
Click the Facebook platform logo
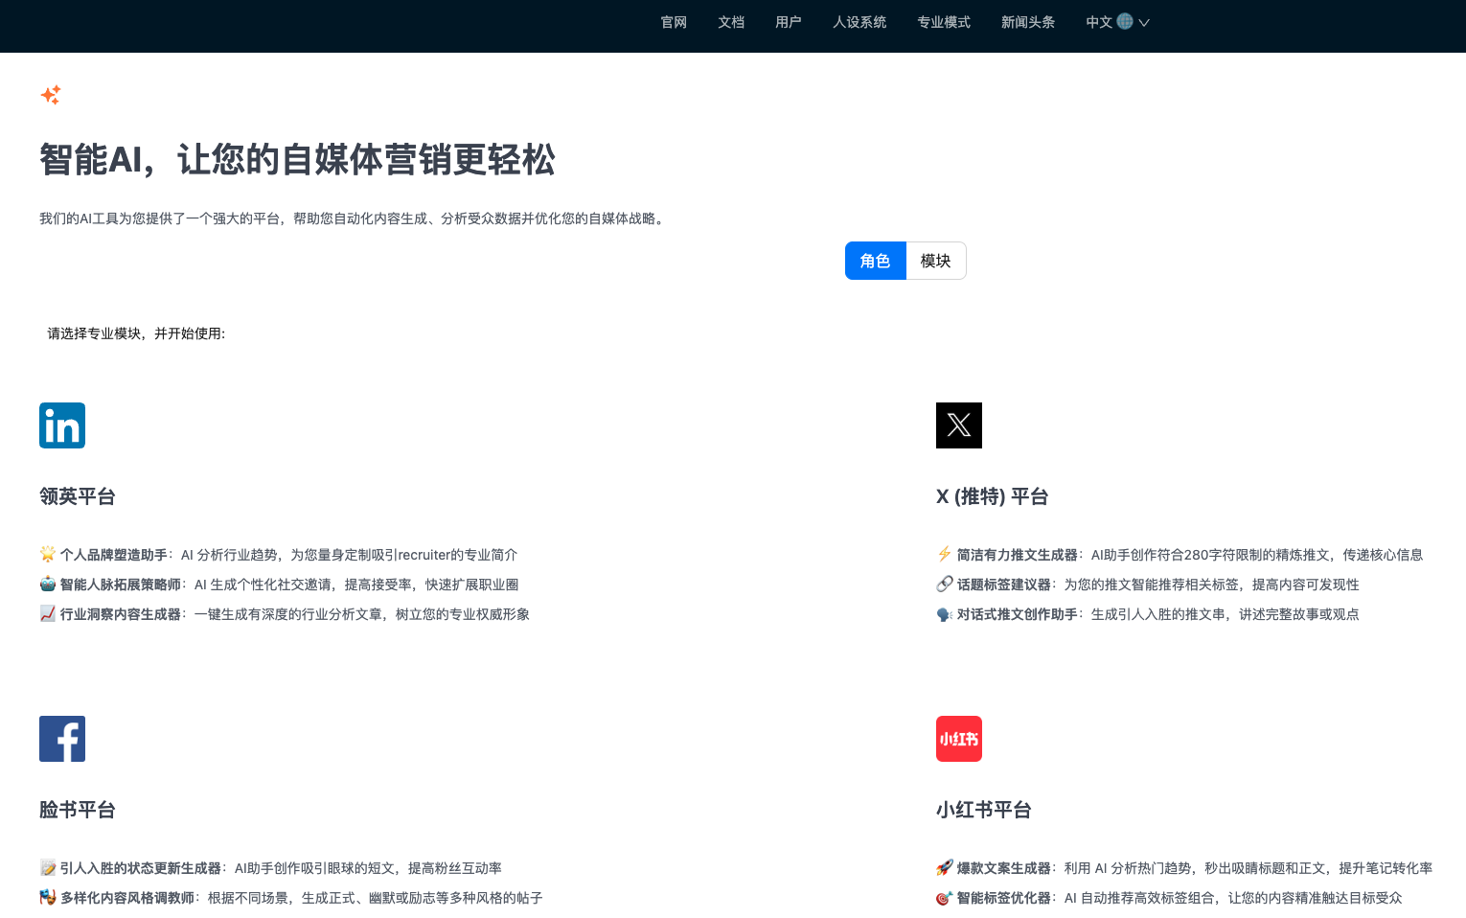tap(62, 739)
